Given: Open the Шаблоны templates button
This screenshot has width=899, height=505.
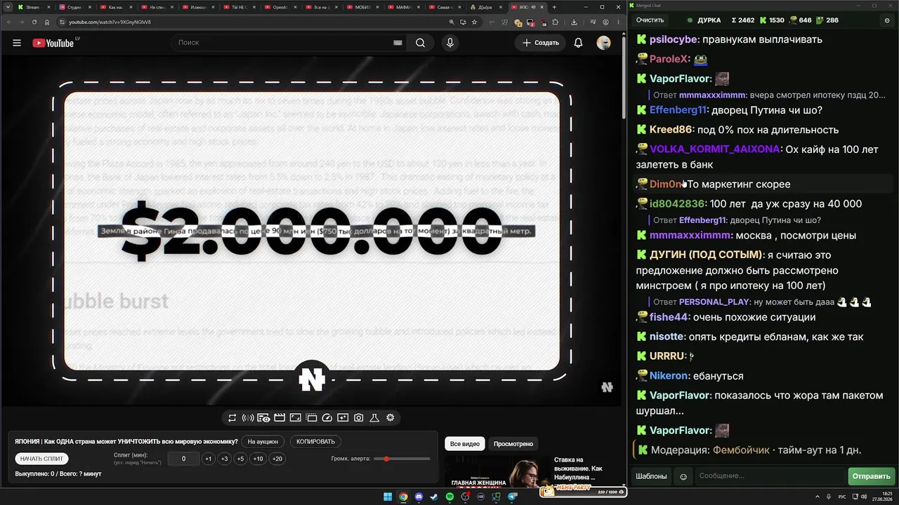Looking at the screenshot, I should (651, 476).
